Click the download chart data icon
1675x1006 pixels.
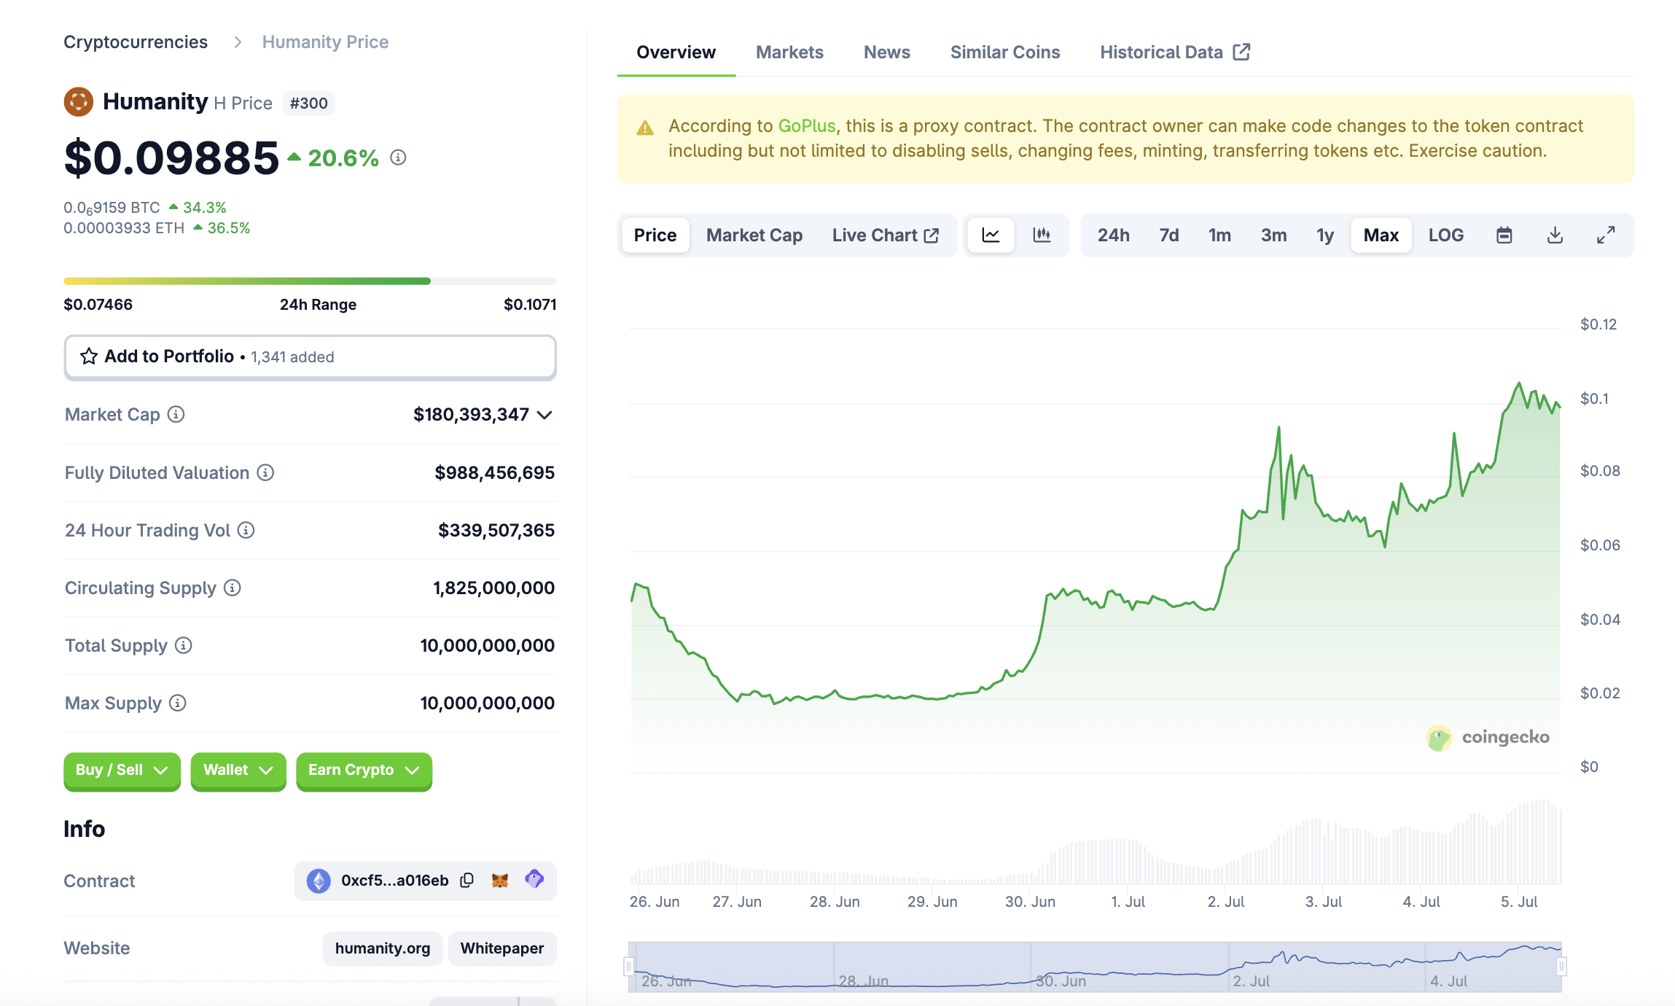pyautogui.click(x=1555, y=235)
